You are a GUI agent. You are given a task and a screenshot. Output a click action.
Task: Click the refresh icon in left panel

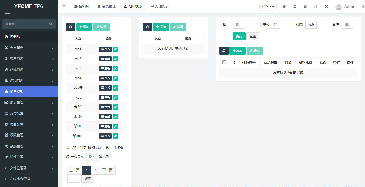click(71, 27)
